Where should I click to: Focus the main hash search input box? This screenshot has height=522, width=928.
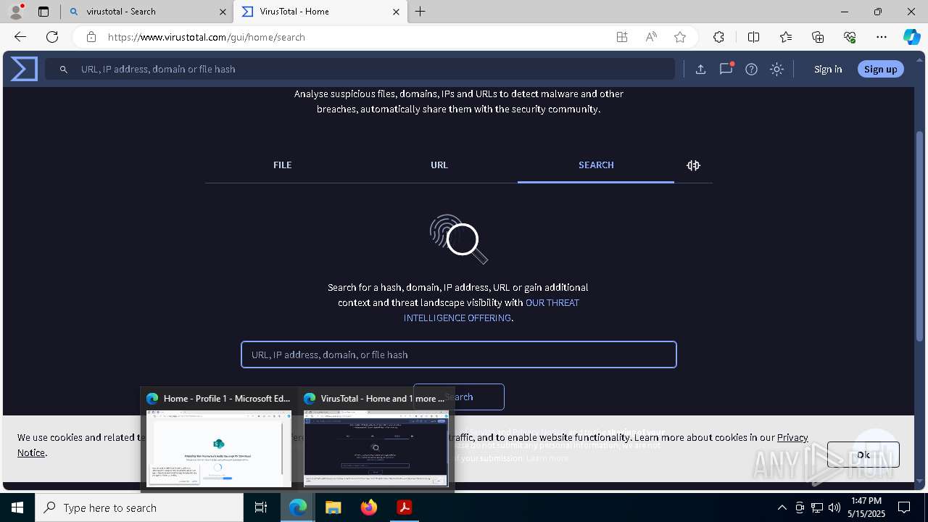(x=459, y=355)
